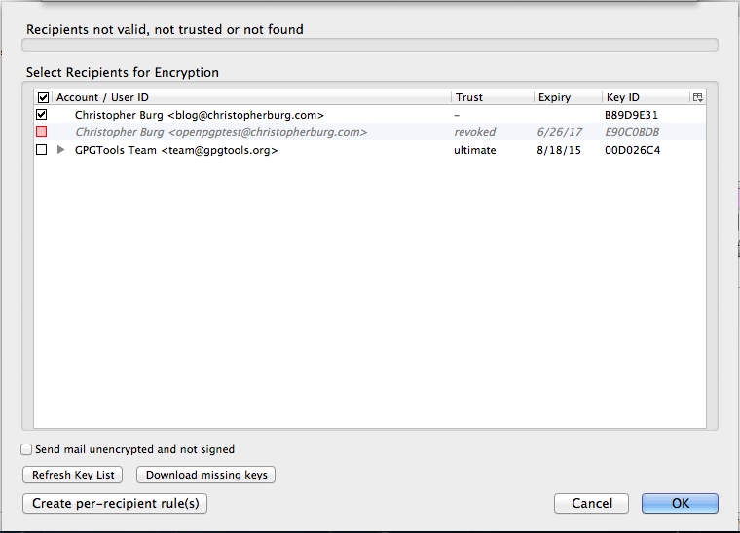This screenshot has width=740, height=533.
Task: Click the red revoked key checkbox
Action: (x=42, y=132)
